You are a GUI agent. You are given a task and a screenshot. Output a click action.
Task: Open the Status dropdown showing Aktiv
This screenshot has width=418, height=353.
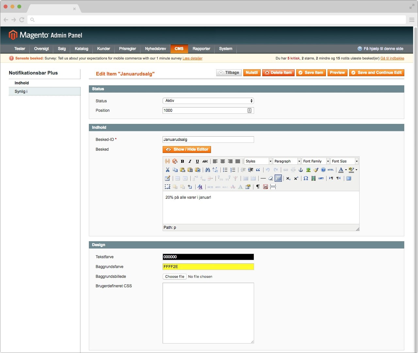208,101
